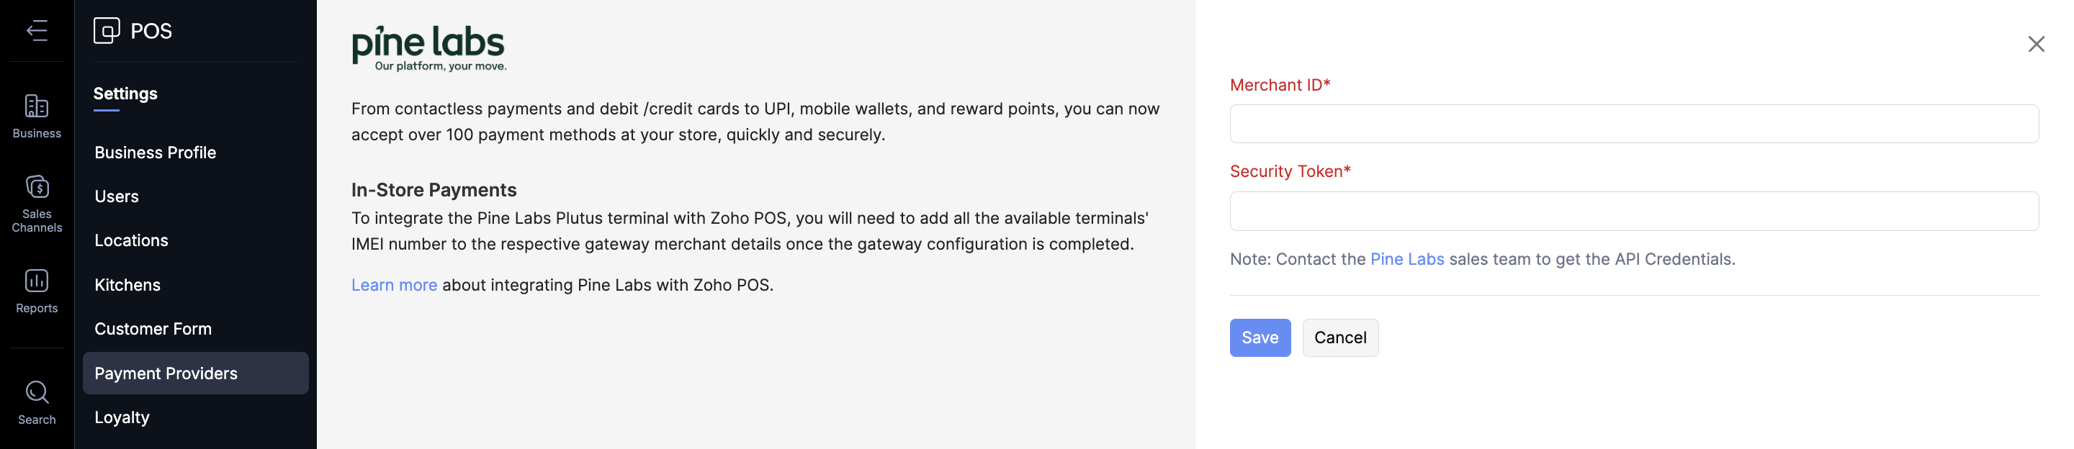
Task: Open the Business section icon
Action: [37, 107]
